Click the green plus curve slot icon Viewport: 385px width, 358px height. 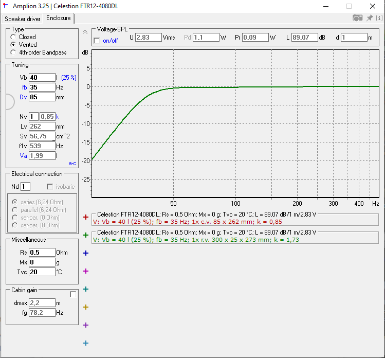tap(86, 235)
